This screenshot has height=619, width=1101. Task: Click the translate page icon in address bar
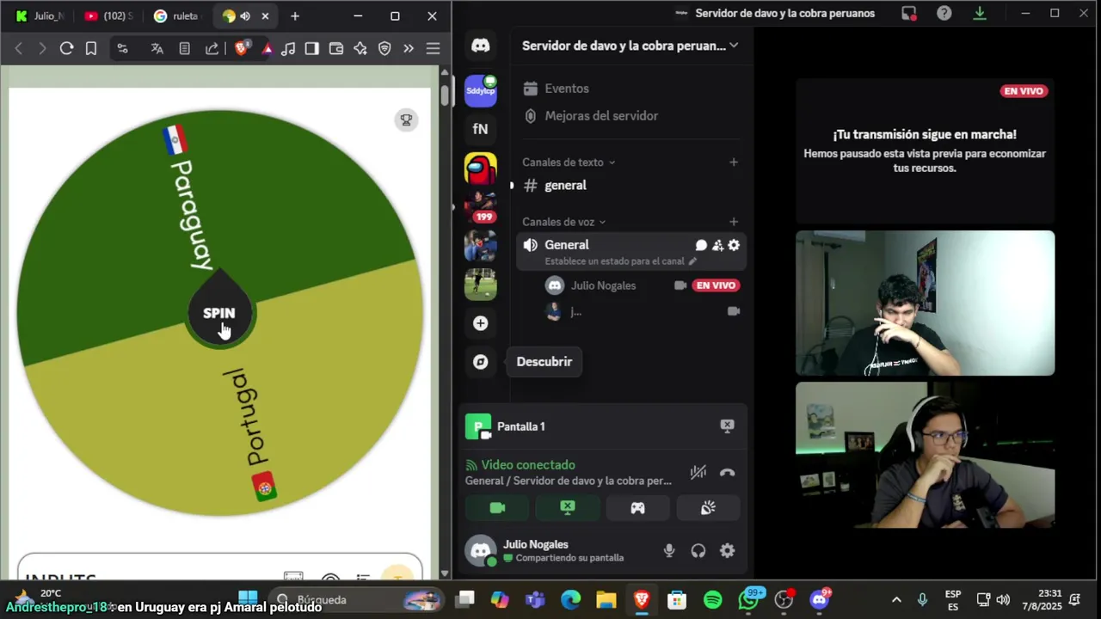pyautogui.click(x=157, y=48)
